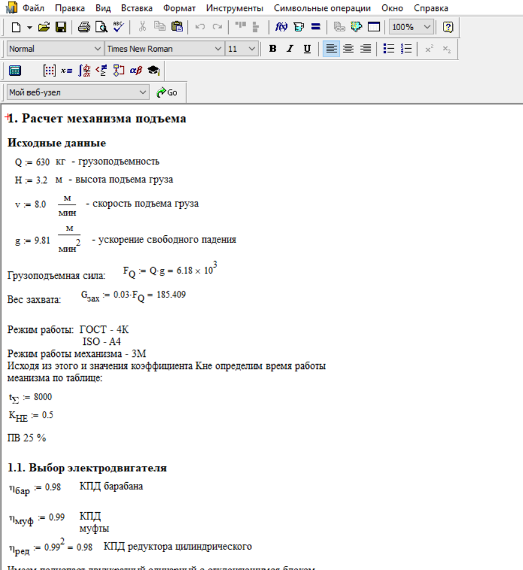Open the Вставка menu

point(137,8)
